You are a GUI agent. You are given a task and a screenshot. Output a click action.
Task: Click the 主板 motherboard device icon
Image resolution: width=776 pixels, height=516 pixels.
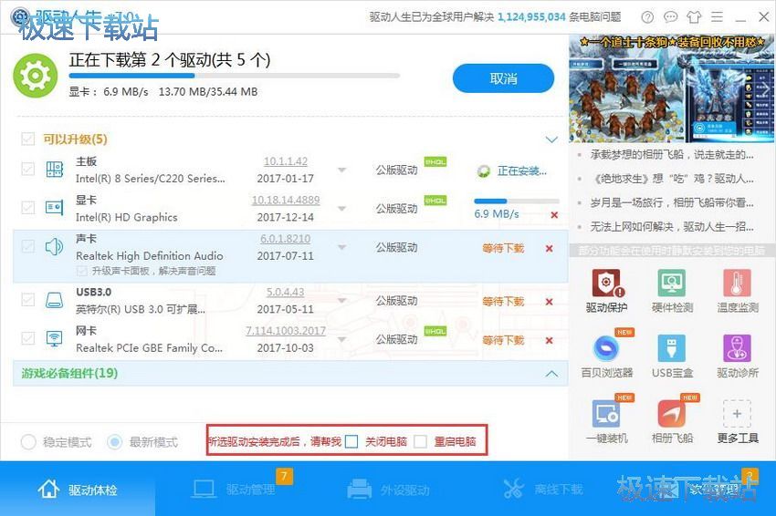coord(54,170)
